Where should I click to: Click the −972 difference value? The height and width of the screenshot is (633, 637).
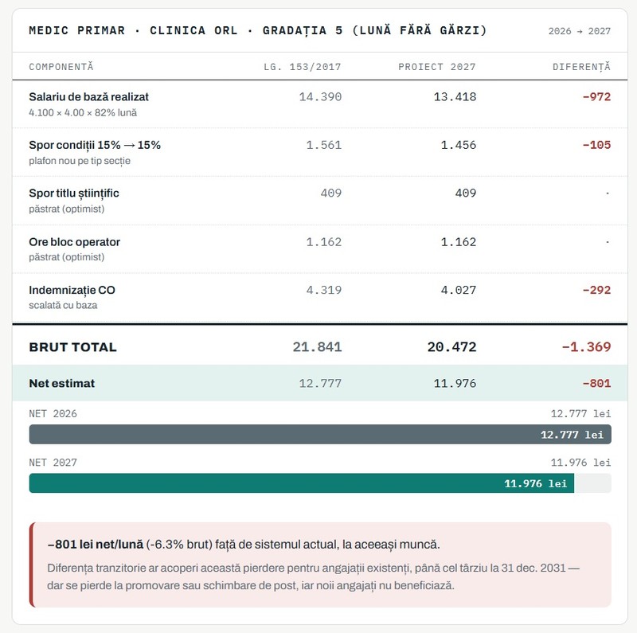596,96
